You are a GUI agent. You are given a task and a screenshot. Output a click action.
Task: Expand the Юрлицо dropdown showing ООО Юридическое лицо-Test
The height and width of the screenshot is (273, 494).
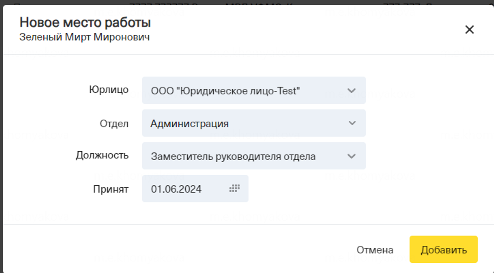pos(238,91)
